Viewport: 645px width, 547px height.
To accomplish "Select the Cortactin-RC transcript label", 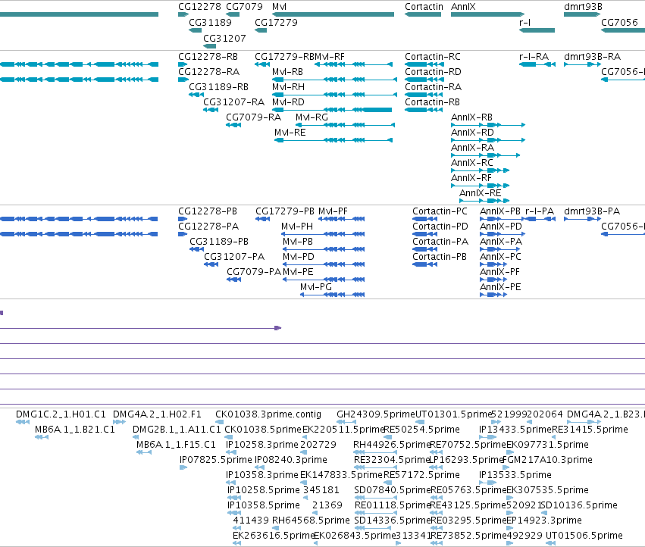I will pyautogui.click(x=433, y=56).
